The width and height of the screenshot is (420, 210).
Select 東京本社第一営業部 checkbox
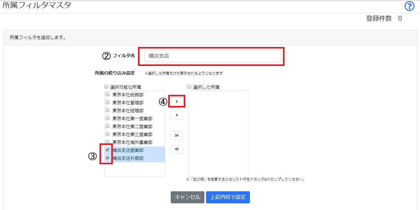pos(107,118)
